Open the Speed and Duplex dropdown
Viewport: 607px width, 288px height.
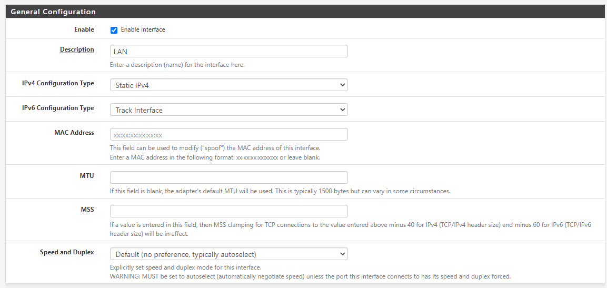point(229,254)
